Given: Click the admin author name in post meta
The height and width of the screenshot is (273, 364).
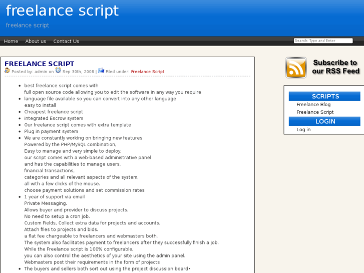Looking at the screenshot, I should 41,72.
